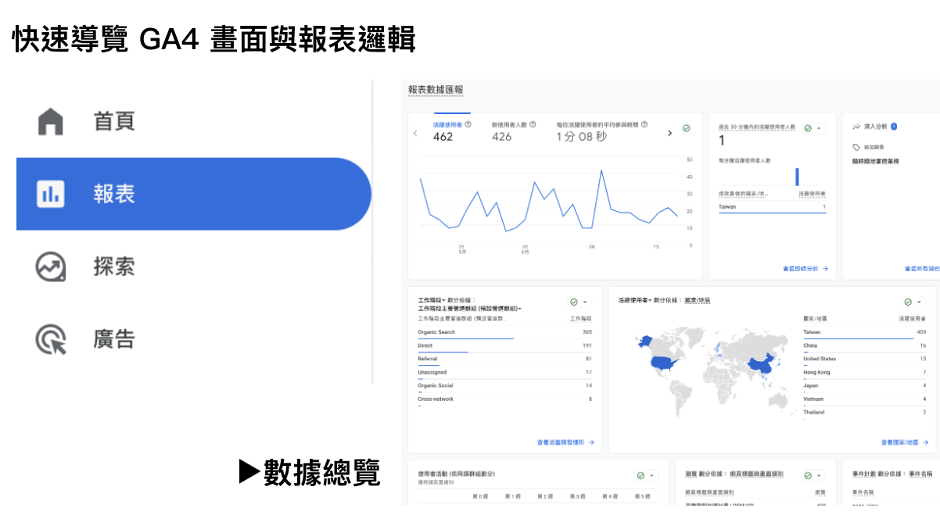940x519 pixels.
Task: Select the 報表 item in the sidebar
Action: tap(193, 194)
